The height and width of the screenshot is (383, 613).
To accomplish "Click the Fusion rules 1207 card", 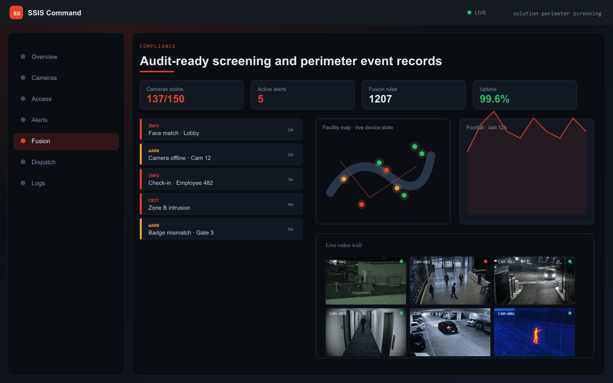I will pos(414,95).
